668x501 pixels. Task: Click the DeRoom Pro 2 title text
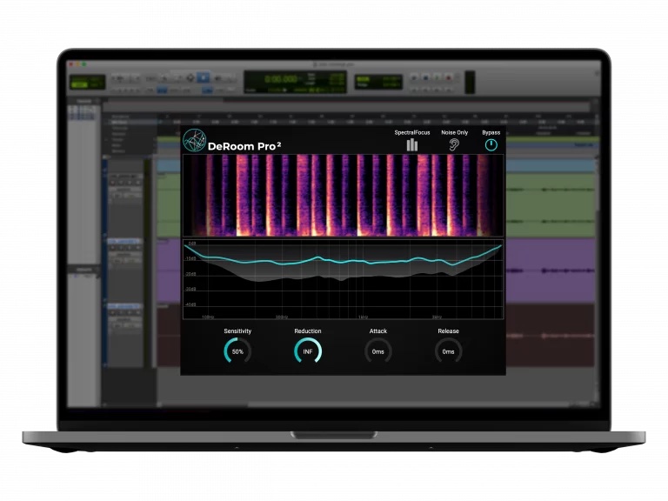tap(244, 146)
